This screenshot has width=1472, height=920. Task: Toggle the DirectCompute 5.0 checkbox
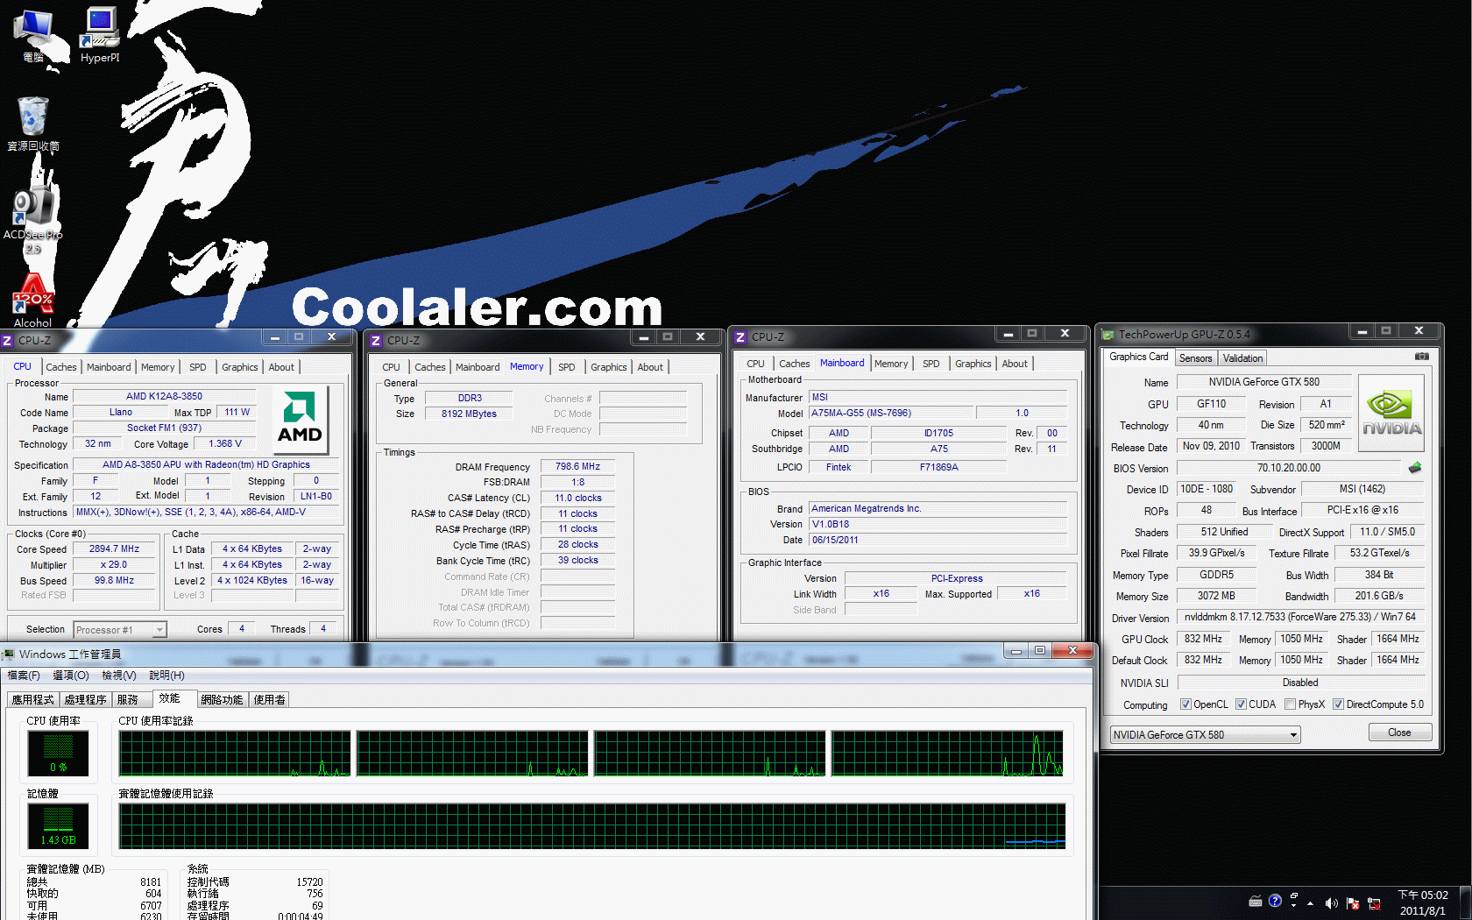point(1338,704)
